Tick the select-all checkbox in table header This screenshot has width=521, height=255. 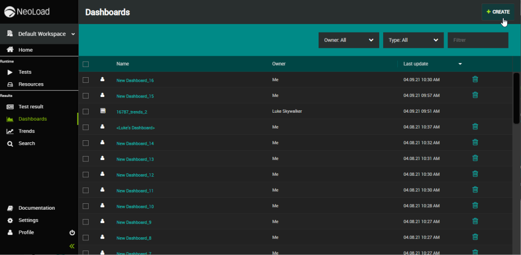click(x=86, y=64)
